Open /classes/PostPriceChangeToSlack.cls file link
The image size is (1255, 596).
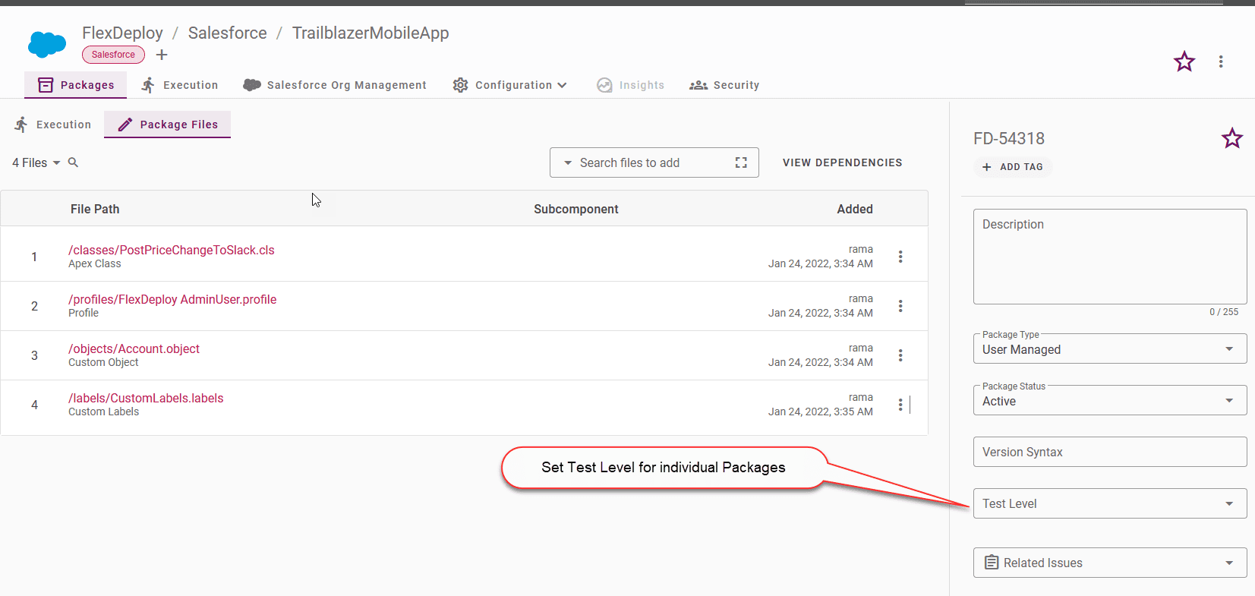click(172, 250)
